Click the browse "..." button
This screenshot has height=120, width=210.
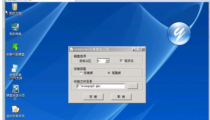tap(132, 86)
